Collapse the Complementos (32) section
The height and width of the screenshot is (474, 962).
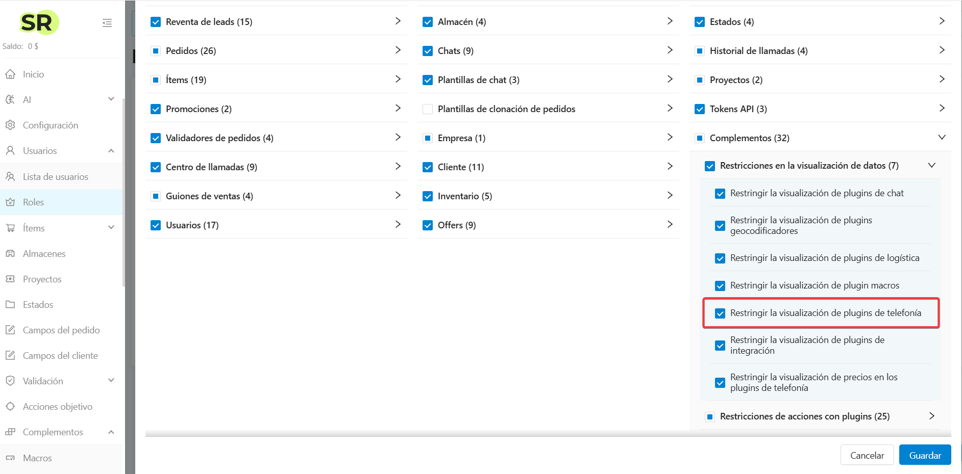(942, 138)
